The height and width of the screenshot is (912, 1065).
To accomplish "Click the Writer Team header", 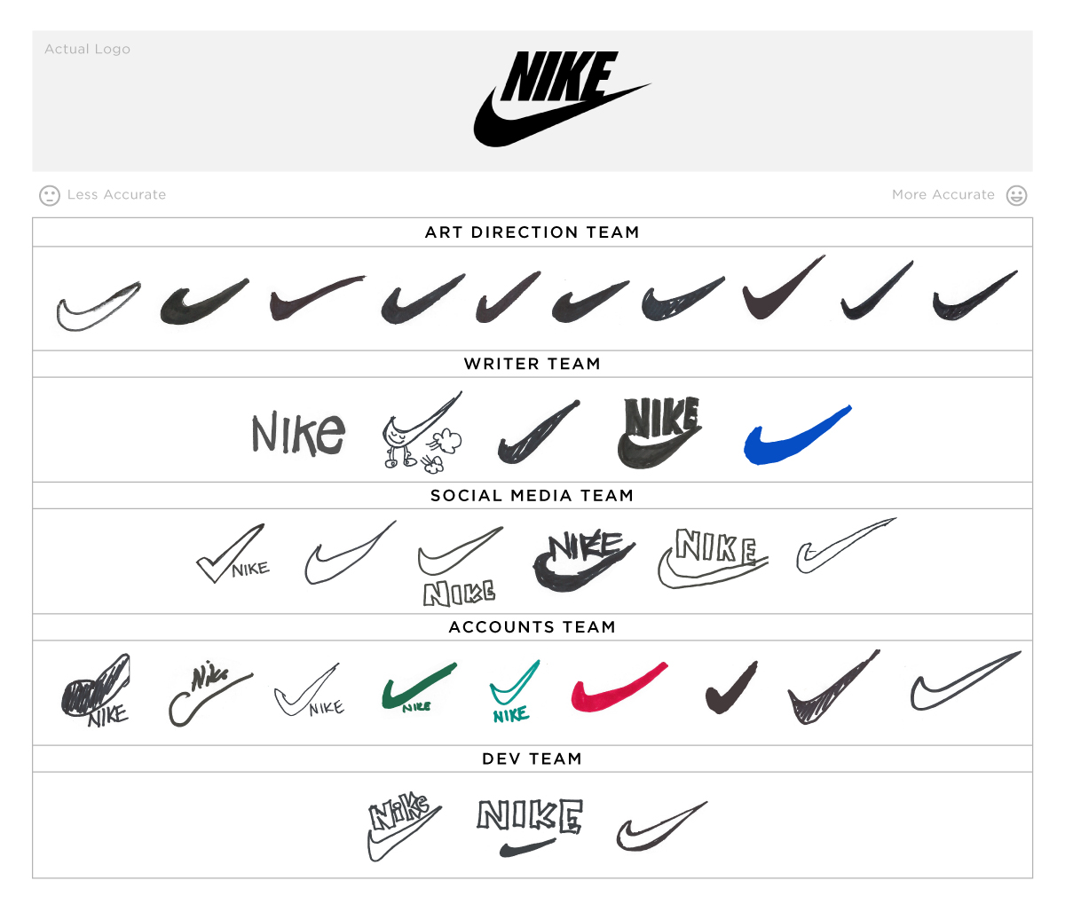I will pyautogui.click(x=532, y=364).
